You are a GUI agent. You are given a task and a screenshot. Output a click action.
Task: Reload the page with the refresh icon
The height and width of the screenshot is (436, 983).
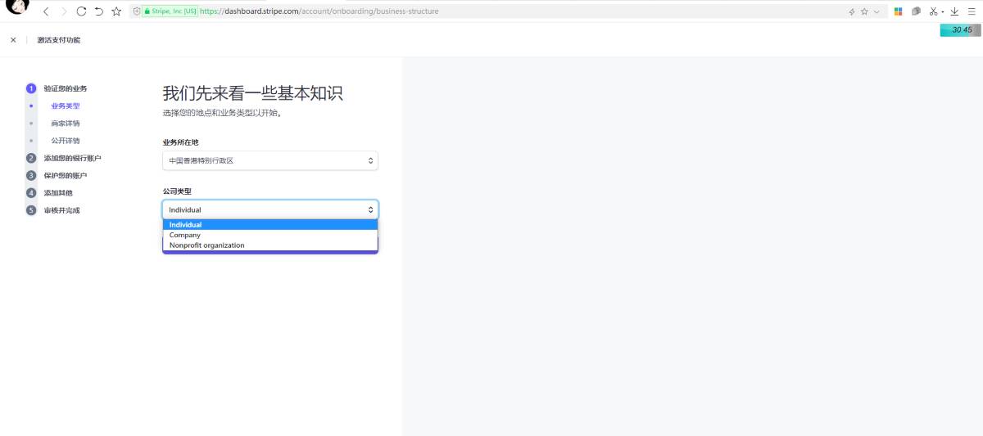81,11
